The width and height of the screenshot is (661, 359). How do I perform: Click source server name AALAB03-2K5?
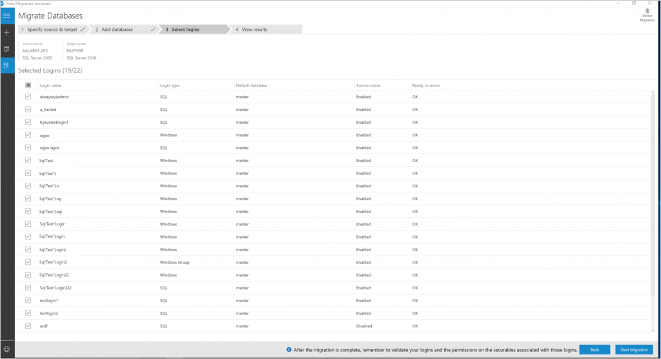35,50
